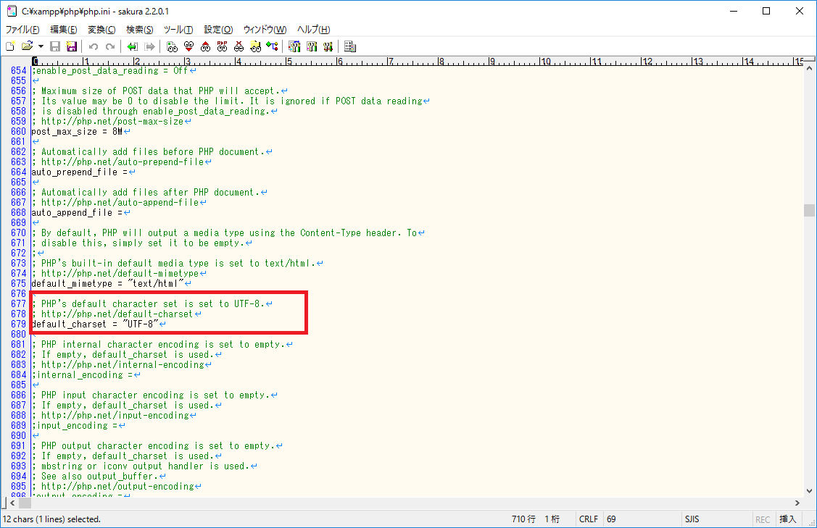Expand the recent files dropdown arrow beside Open

point(41,46)
